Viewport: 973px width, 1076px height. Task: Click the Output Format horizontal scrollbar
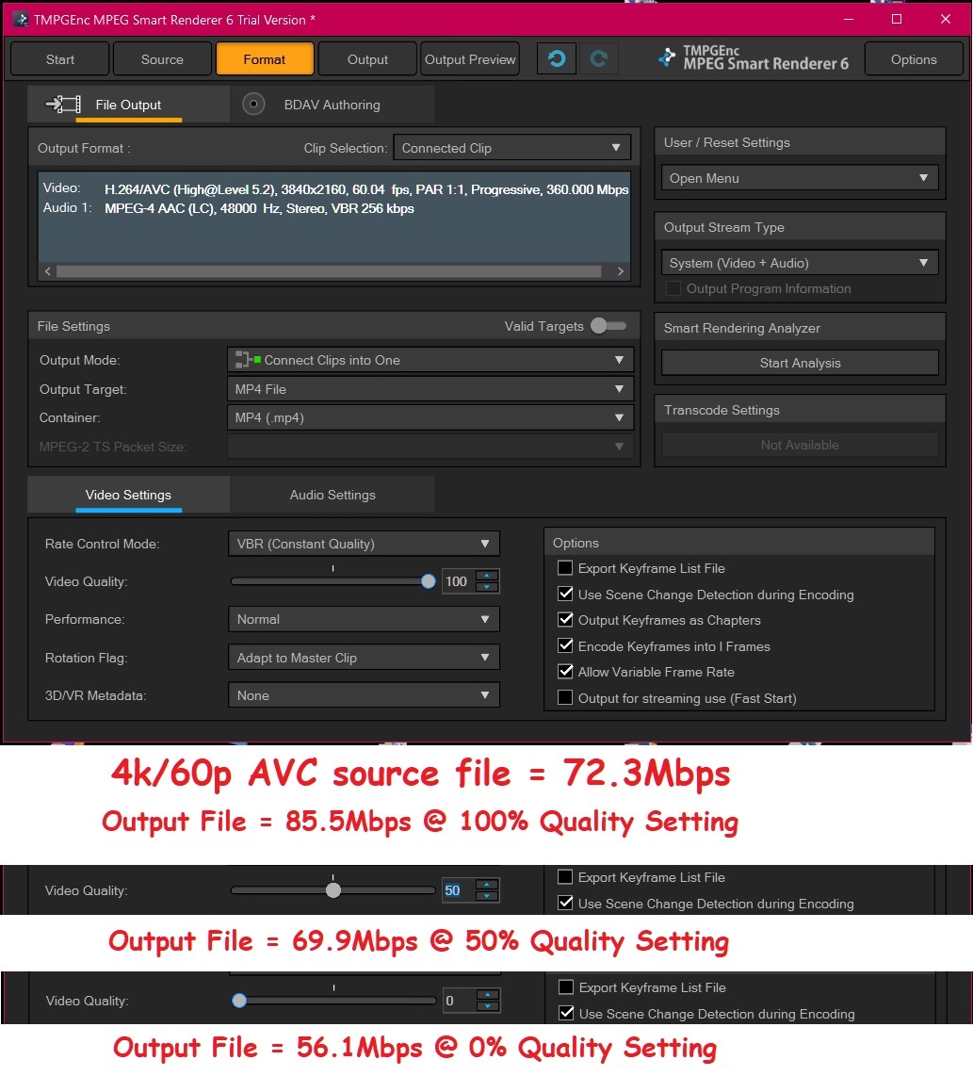coord(329,271)
